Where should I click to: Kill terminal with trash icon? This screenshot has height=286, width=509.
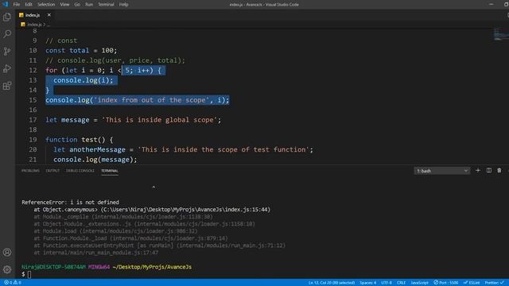point(499,171)
